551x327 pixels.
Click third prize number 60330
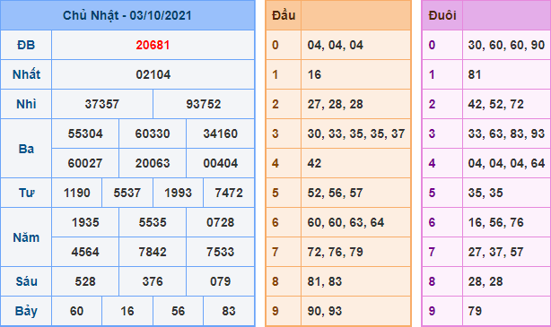153,133
